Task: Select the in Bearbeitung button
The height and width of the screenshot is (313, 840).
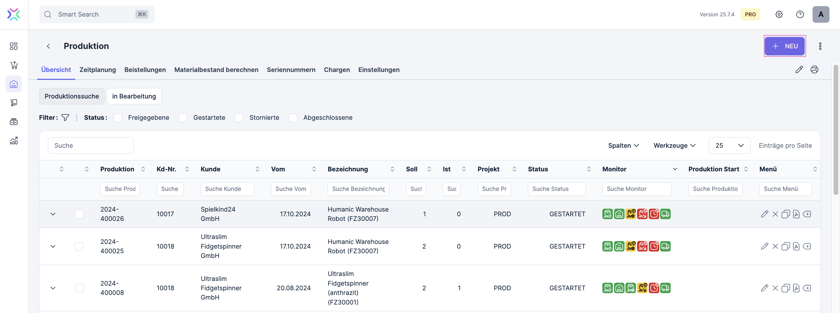Action: pos(134,96)
